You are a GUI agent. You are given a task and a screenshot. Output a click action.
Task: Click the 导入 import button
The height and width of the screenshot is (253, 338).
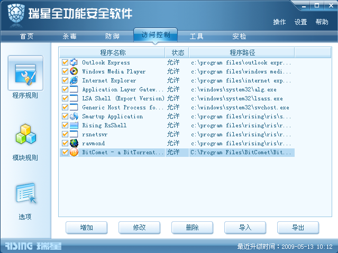pyautogui.click(x=245, y=228)
